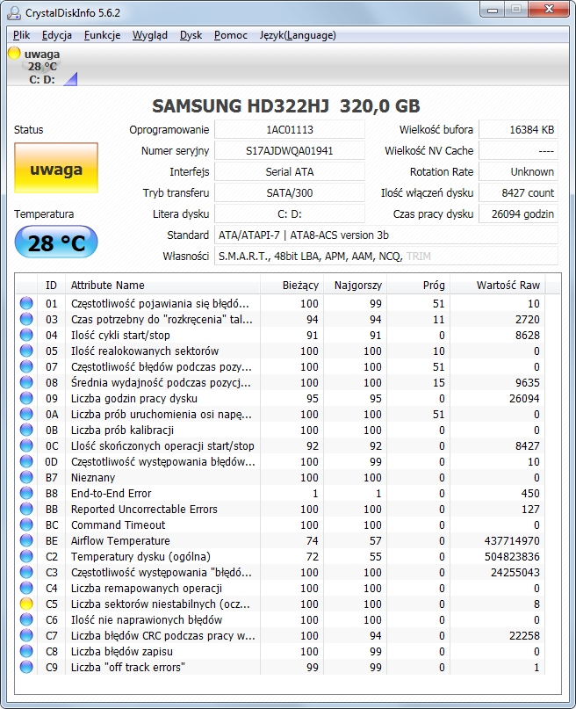The height and width of the screenshot is (709, 576).
Task: Click status icon of attribute 05
Action: tap(26, 351)
